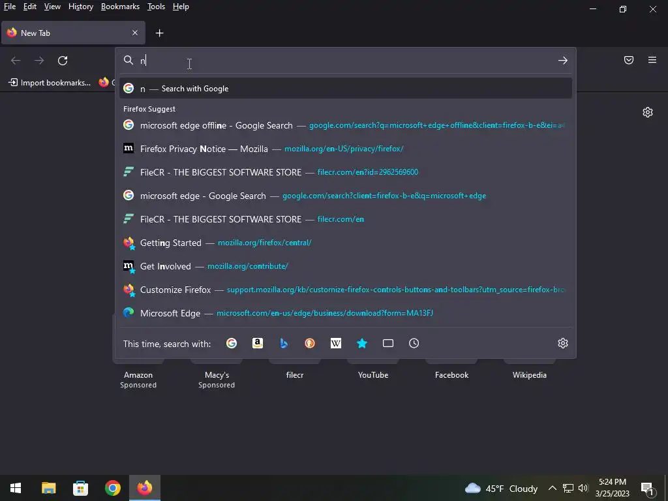Viewport: 668px width, 501px height.
Task: Open new tab page personalize gear
Action: [648, 112]
